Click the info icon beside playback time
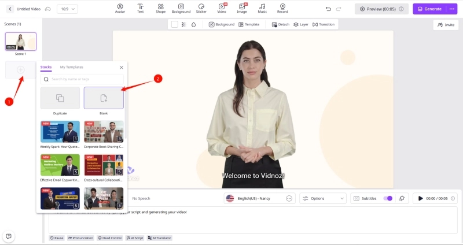This screenshot has width=463, height=245. [453, 198]
